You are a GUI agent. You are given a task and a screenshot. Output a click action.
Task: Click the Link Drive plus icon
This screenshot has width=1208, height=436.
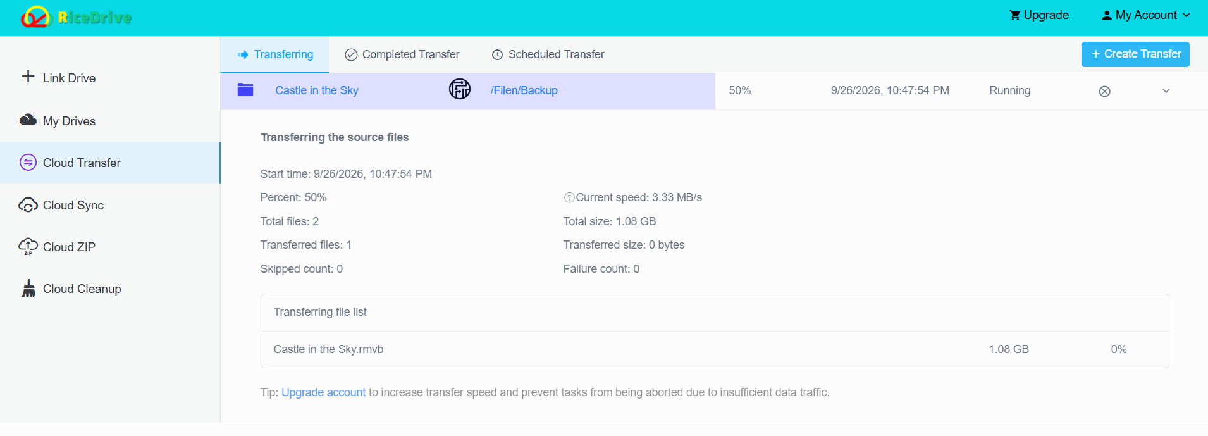click(28, 77)
